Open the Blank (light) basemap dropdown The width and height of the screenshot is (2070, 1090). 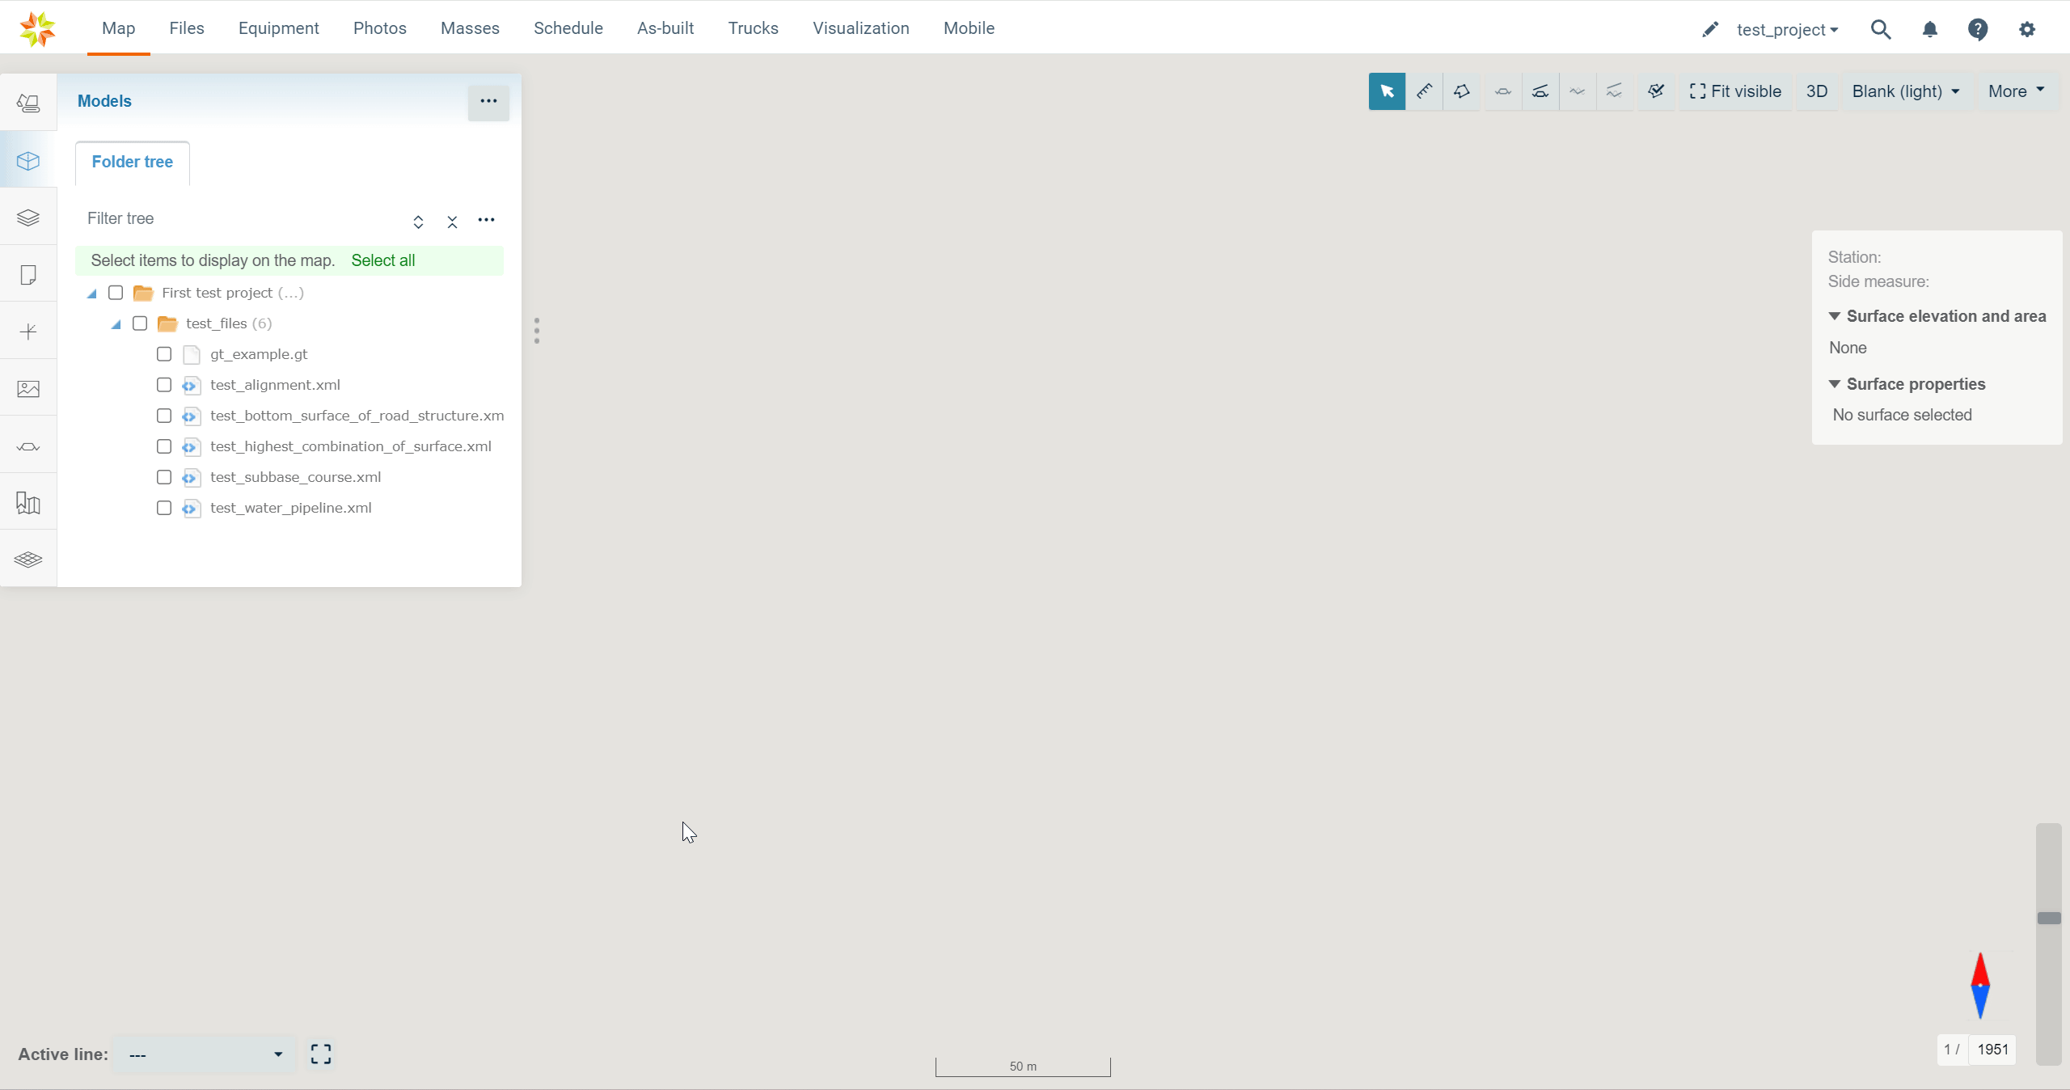coord(1905,91)
